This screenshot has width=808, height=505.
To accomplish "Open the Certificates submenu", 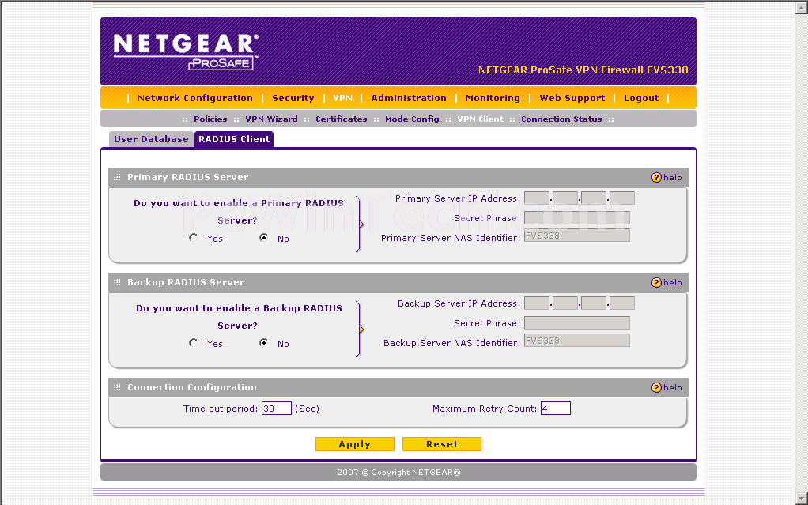I will (341, 119).
